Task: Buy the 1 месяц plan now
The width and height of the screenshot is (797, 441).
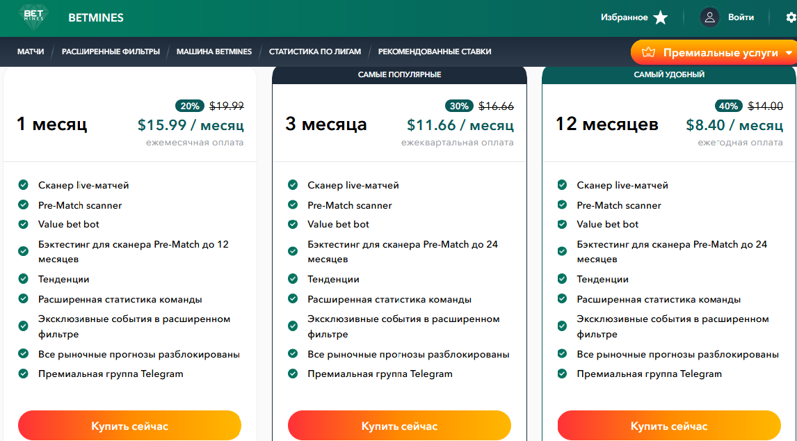Action: (x=129, y=426)
